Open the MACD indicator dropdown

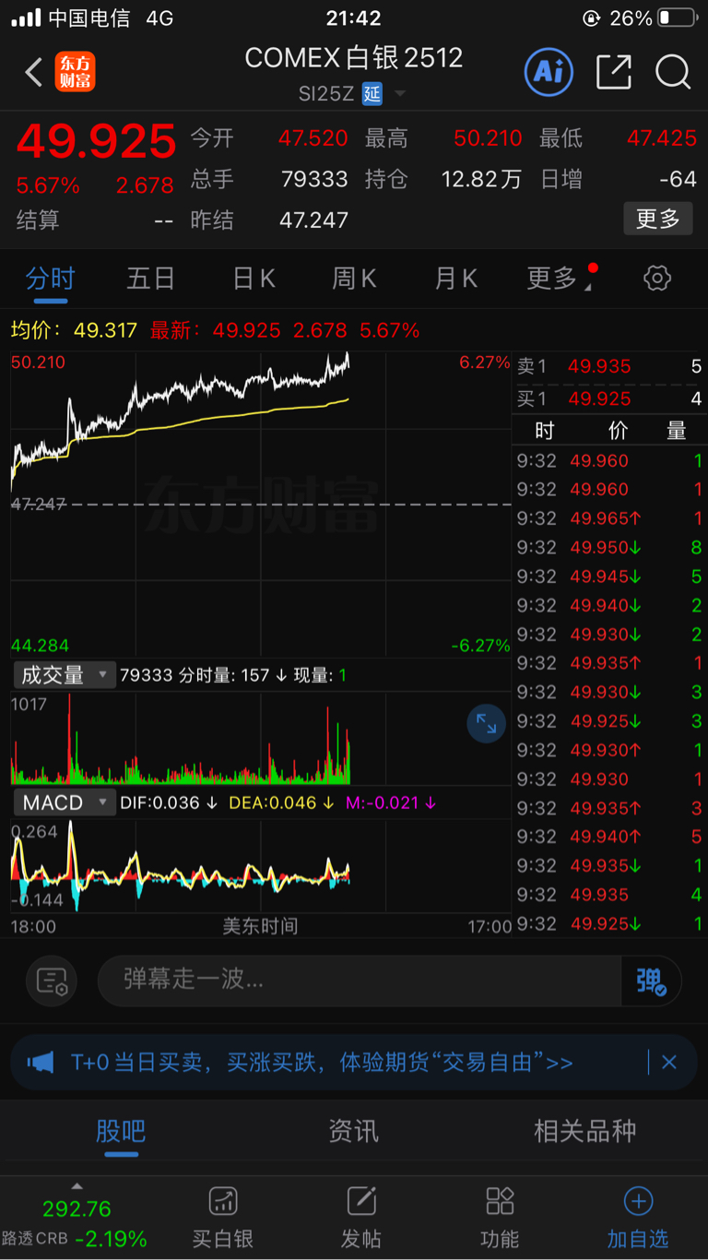point(64,802)
